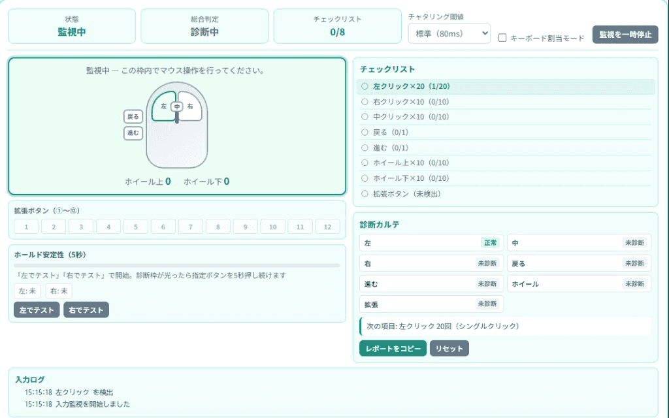Click the 状態 監視中 status card
Image resolution: width=669 pixels, height=418 pixels.
pos(72,26)
